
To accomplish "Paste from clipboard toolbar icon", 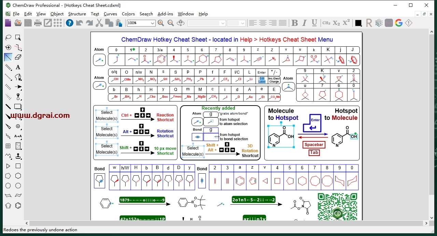I will pyautogui.click(x=119, y=23).
